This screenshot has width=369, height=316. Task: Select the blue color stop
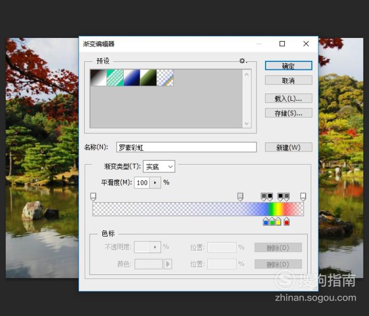pos(266,222)
